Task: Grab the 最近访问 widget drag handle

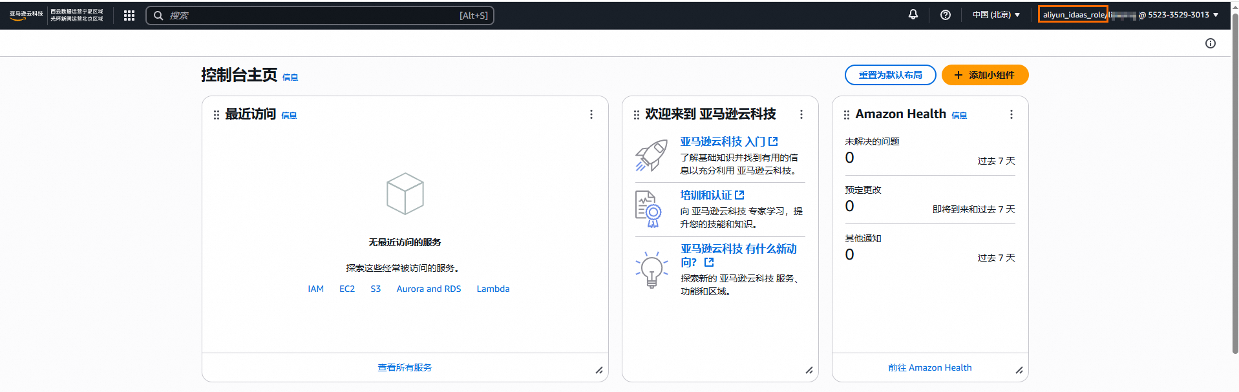Action: point(217,115)
